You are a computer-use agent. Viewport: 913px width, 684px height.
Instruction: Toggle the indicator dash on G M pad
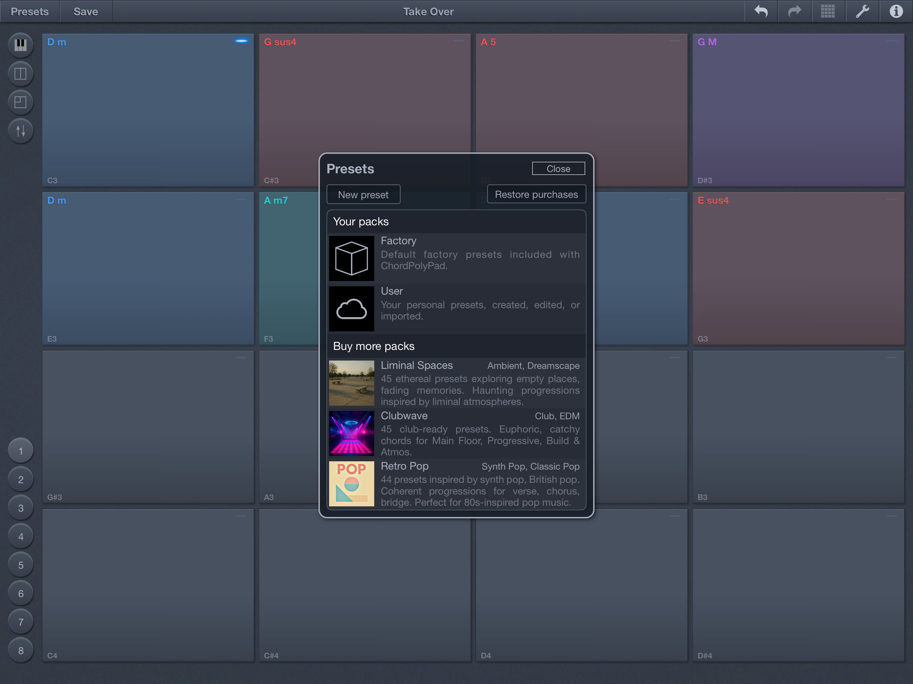[x=891, y=41]
